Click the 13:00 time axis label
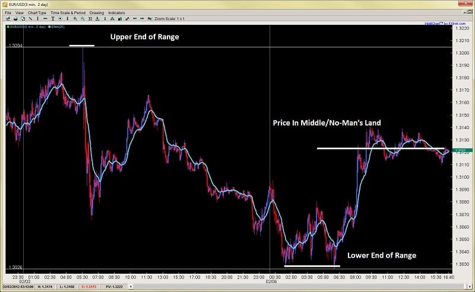The width and height of the screenshot is (475, 292). (x=162, y=277)
